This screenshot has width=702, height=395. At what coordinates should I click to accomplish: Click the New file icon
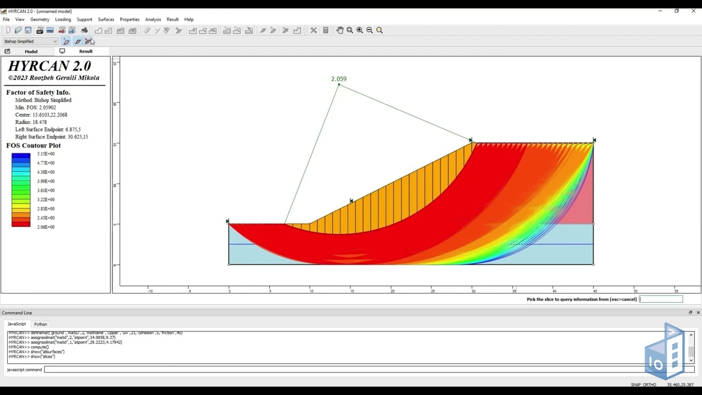click(8, 30)
